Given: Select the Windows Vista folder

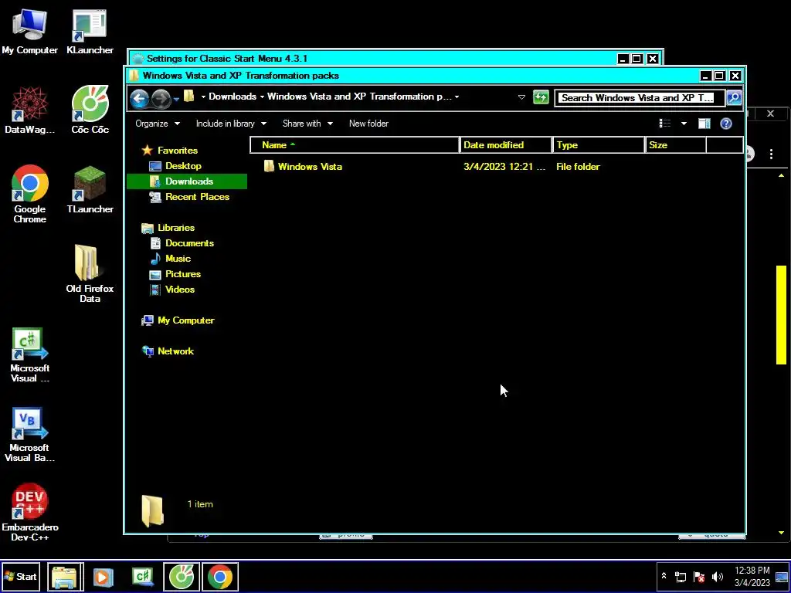Looking at the screenshot, I should (x=303, y=167).
